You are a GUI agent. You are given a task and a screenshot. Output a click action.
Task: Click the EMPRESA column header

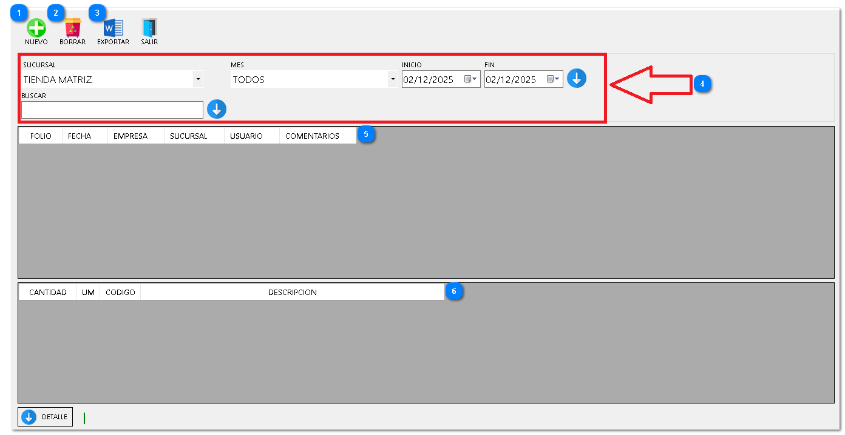pyautogui.click(x=131, y=136)
